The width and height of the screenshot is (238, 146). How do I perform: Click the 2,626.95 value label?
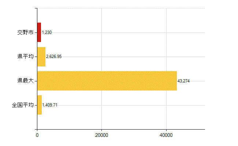(x=54, y=57)
